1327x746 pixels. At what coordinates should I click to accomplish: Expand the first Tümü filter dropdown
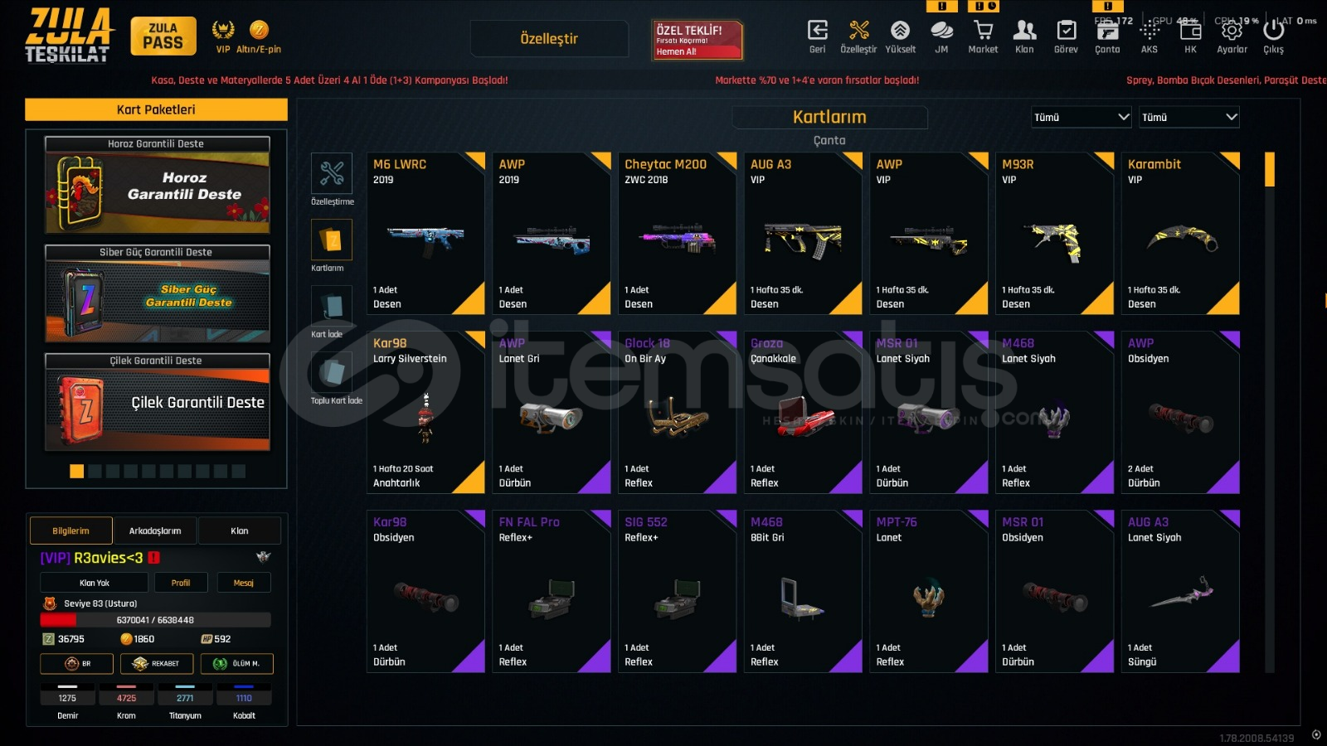1082,117
